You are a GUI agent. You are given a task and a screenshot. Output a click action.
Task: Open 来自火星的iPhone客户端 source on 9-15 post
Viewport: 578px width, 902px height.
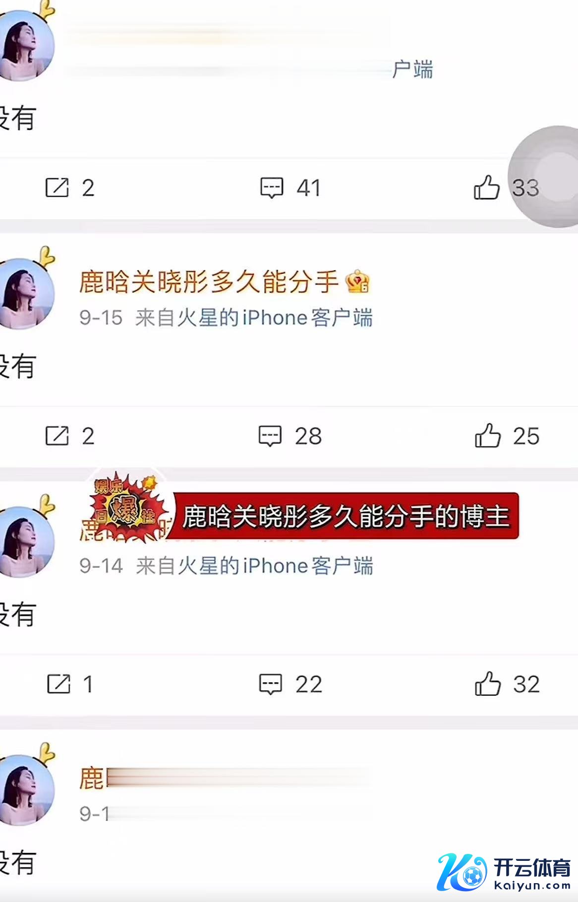point(254,318)
